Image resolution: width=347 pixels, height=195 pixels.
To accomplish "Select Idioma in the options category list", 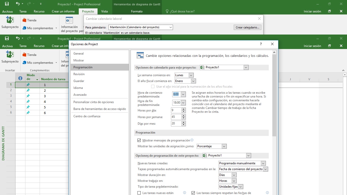I will [x=100, y=88].
